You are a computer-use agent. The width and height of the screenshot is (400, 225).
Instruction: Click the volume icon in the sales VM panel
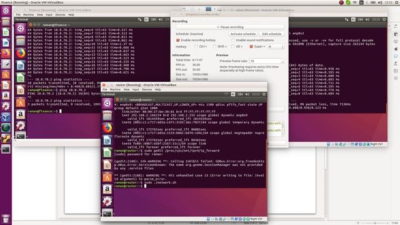point(367,19)
